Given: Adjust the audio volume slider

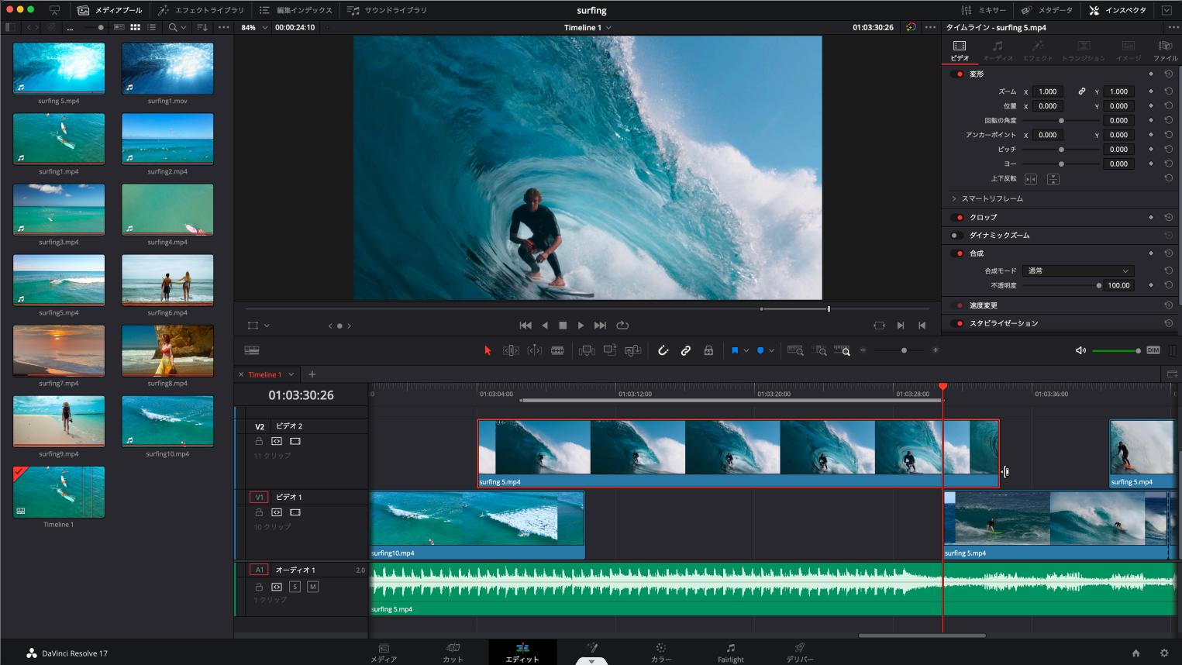Looking at the screenshot, I should pyautogui.click(x=1116, y=350).
